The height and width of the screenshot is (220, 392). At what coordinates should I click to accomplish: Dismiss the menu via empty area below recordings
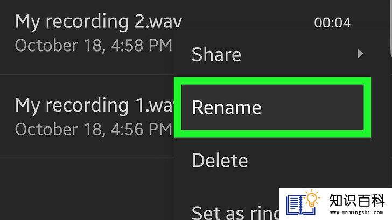click(x=86, y=189)
